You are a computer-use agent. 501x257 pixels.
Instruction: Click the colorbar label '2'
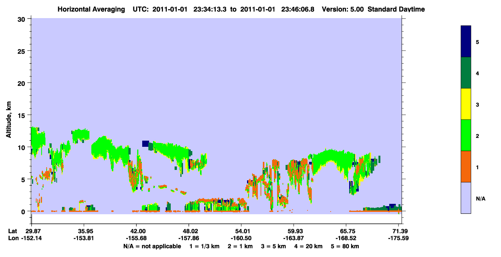(477, 135)
